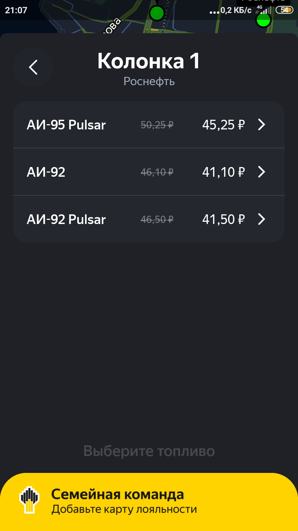Select АИ-92 Pulsar fuel

(x=66, y=219)
